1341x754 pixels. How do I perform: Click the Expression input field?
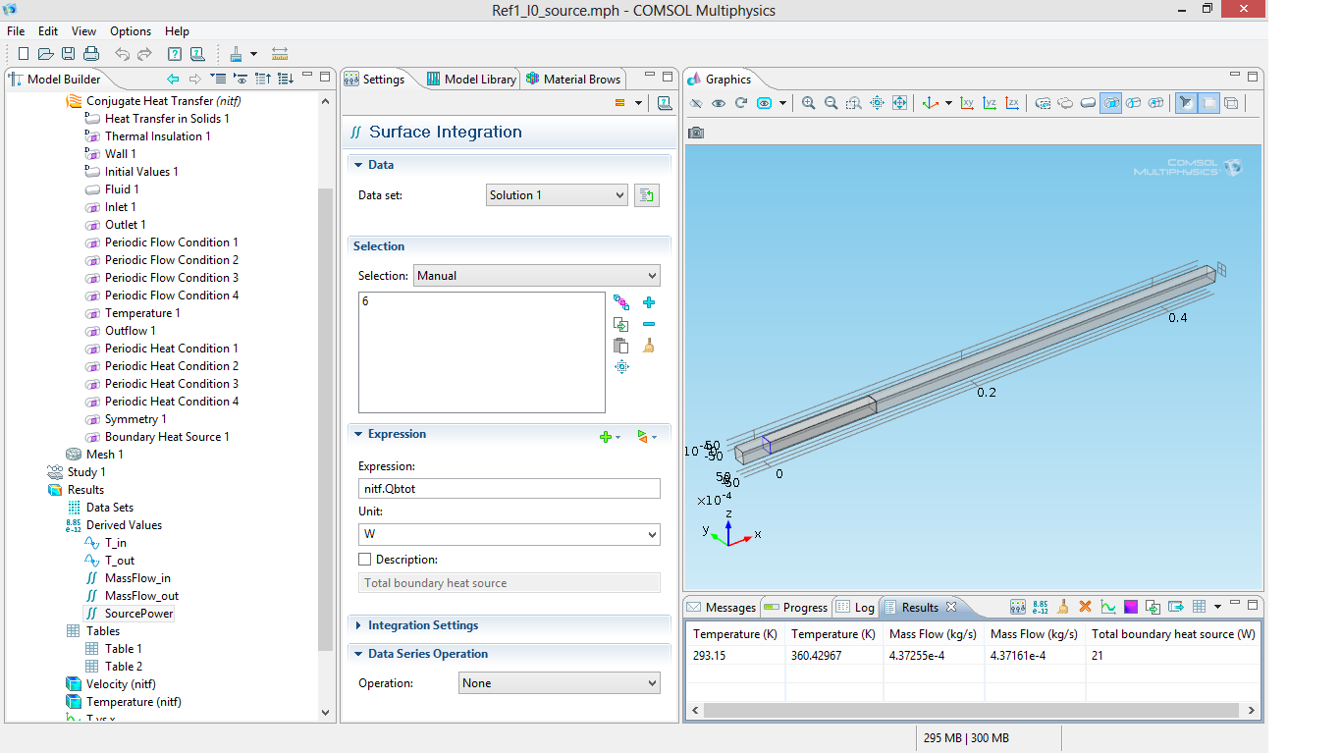pos(509,489)
